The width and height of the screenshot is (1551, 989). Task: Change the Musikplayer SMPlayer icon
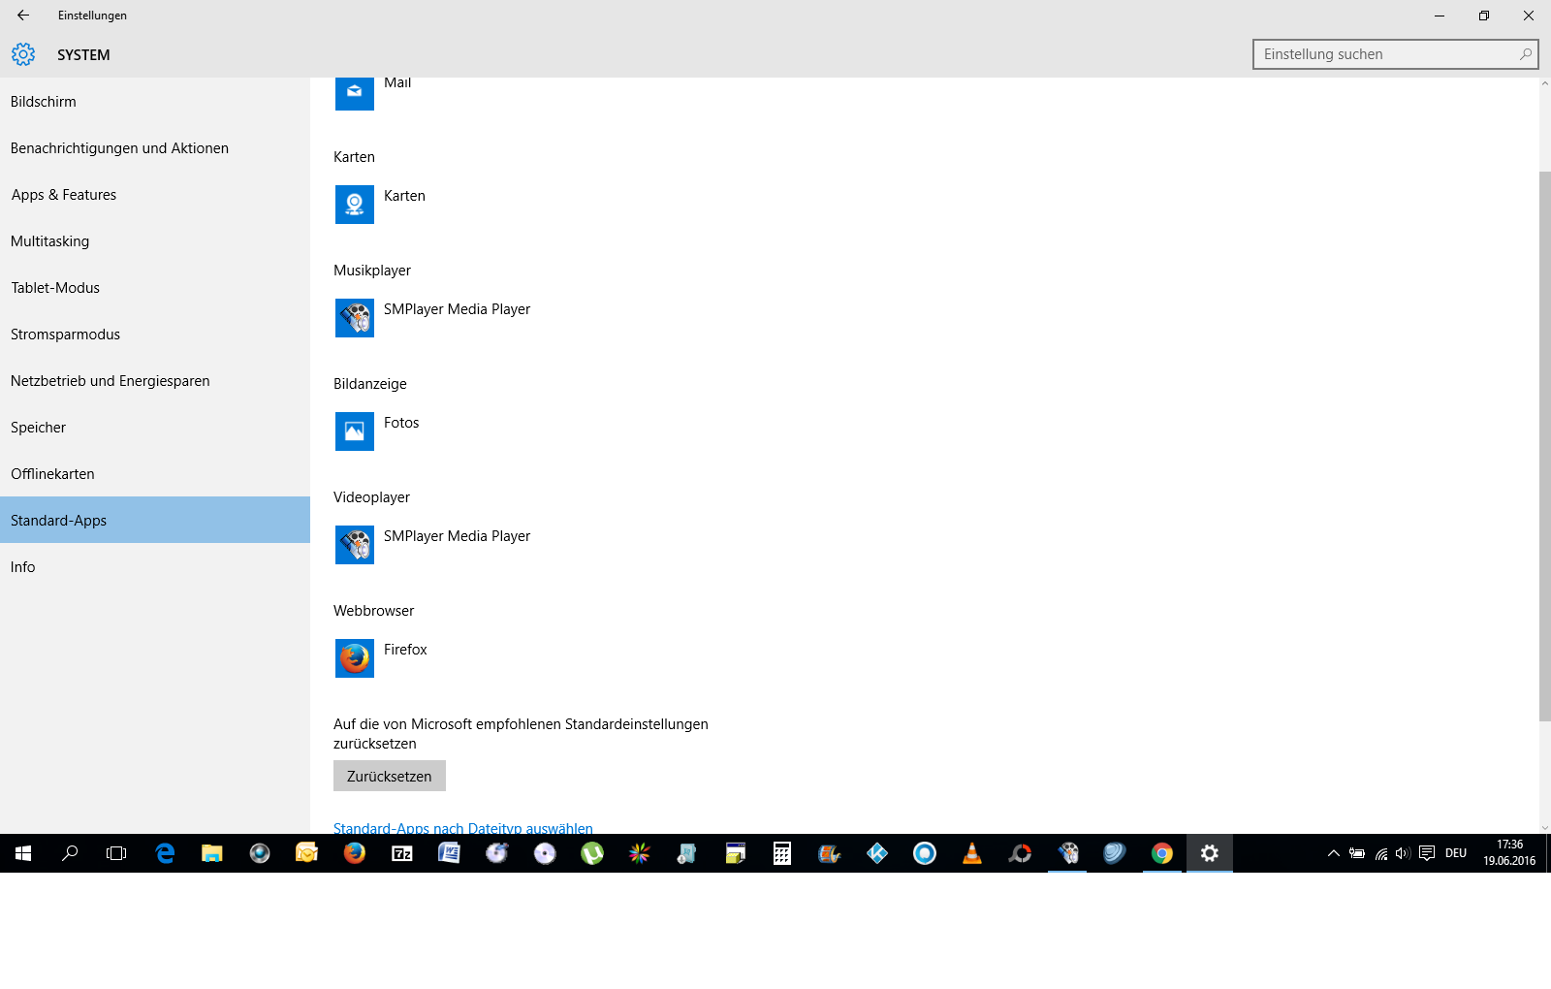pos(355,318)
